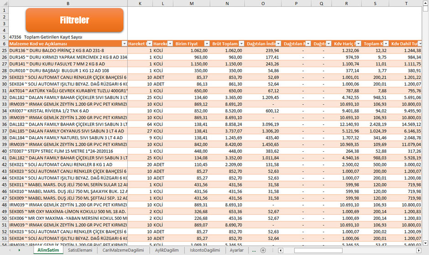Click cell 'DAL184 ~ DALAN FAMILY NATUREL SIVI SABUN'
The image size is (429, 255).
[68, 138]
